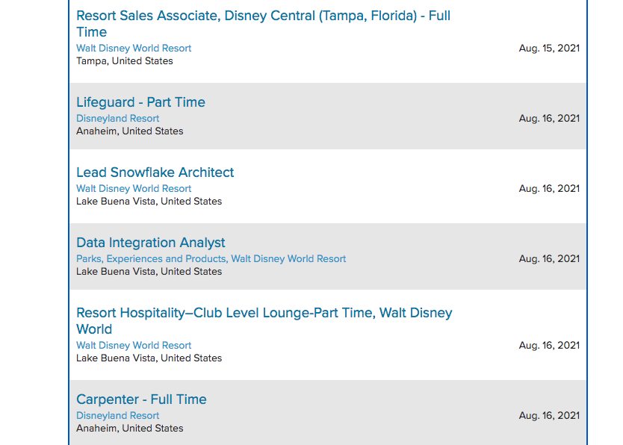Click Anaheim location under the Lifeguard listing
Image resolution: width=623 pixels, height=445 pixels.
[129, 131]
